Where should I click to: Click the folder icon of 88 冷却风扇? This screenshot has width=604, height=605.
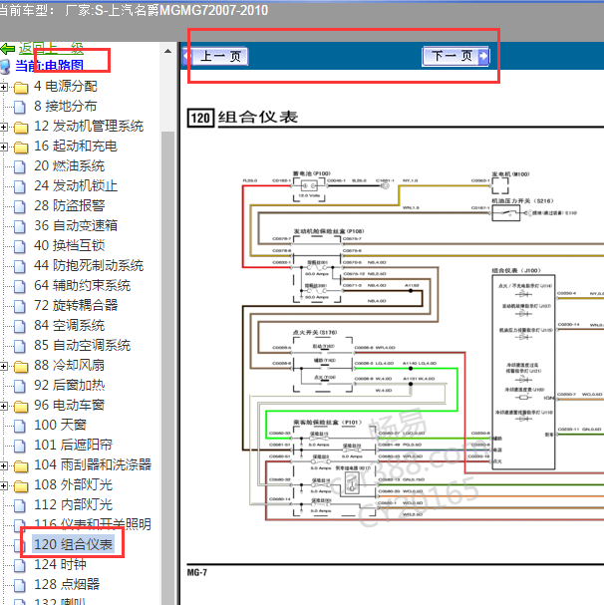click(21, 366)
